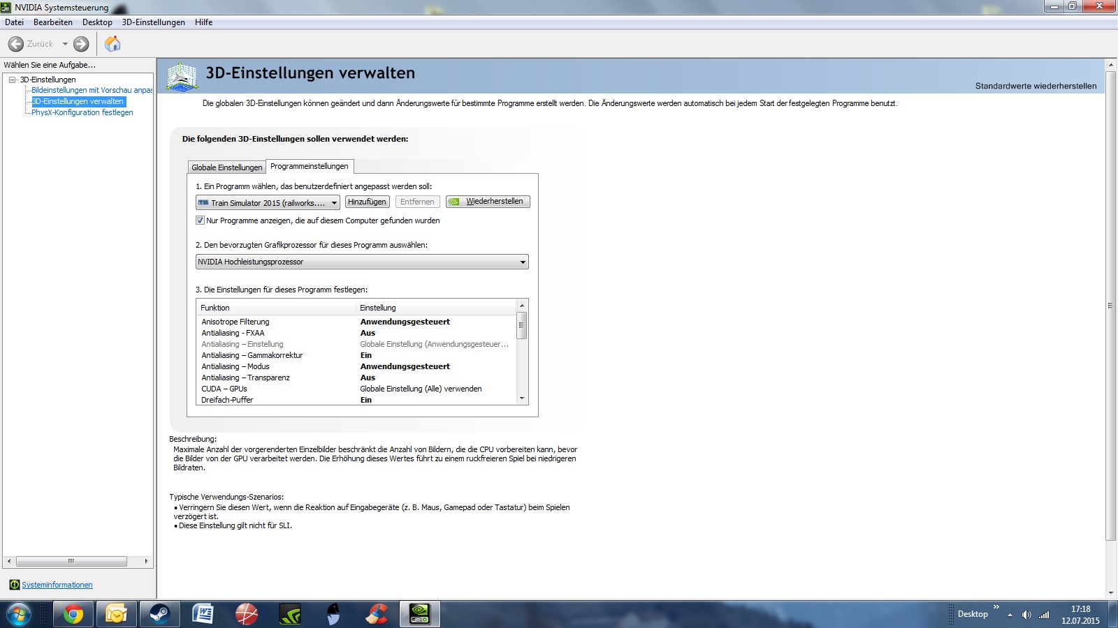The image size is (1118, 628).
Task: Launch Google Chrome from the taskbar
Action: pos(73,614)
